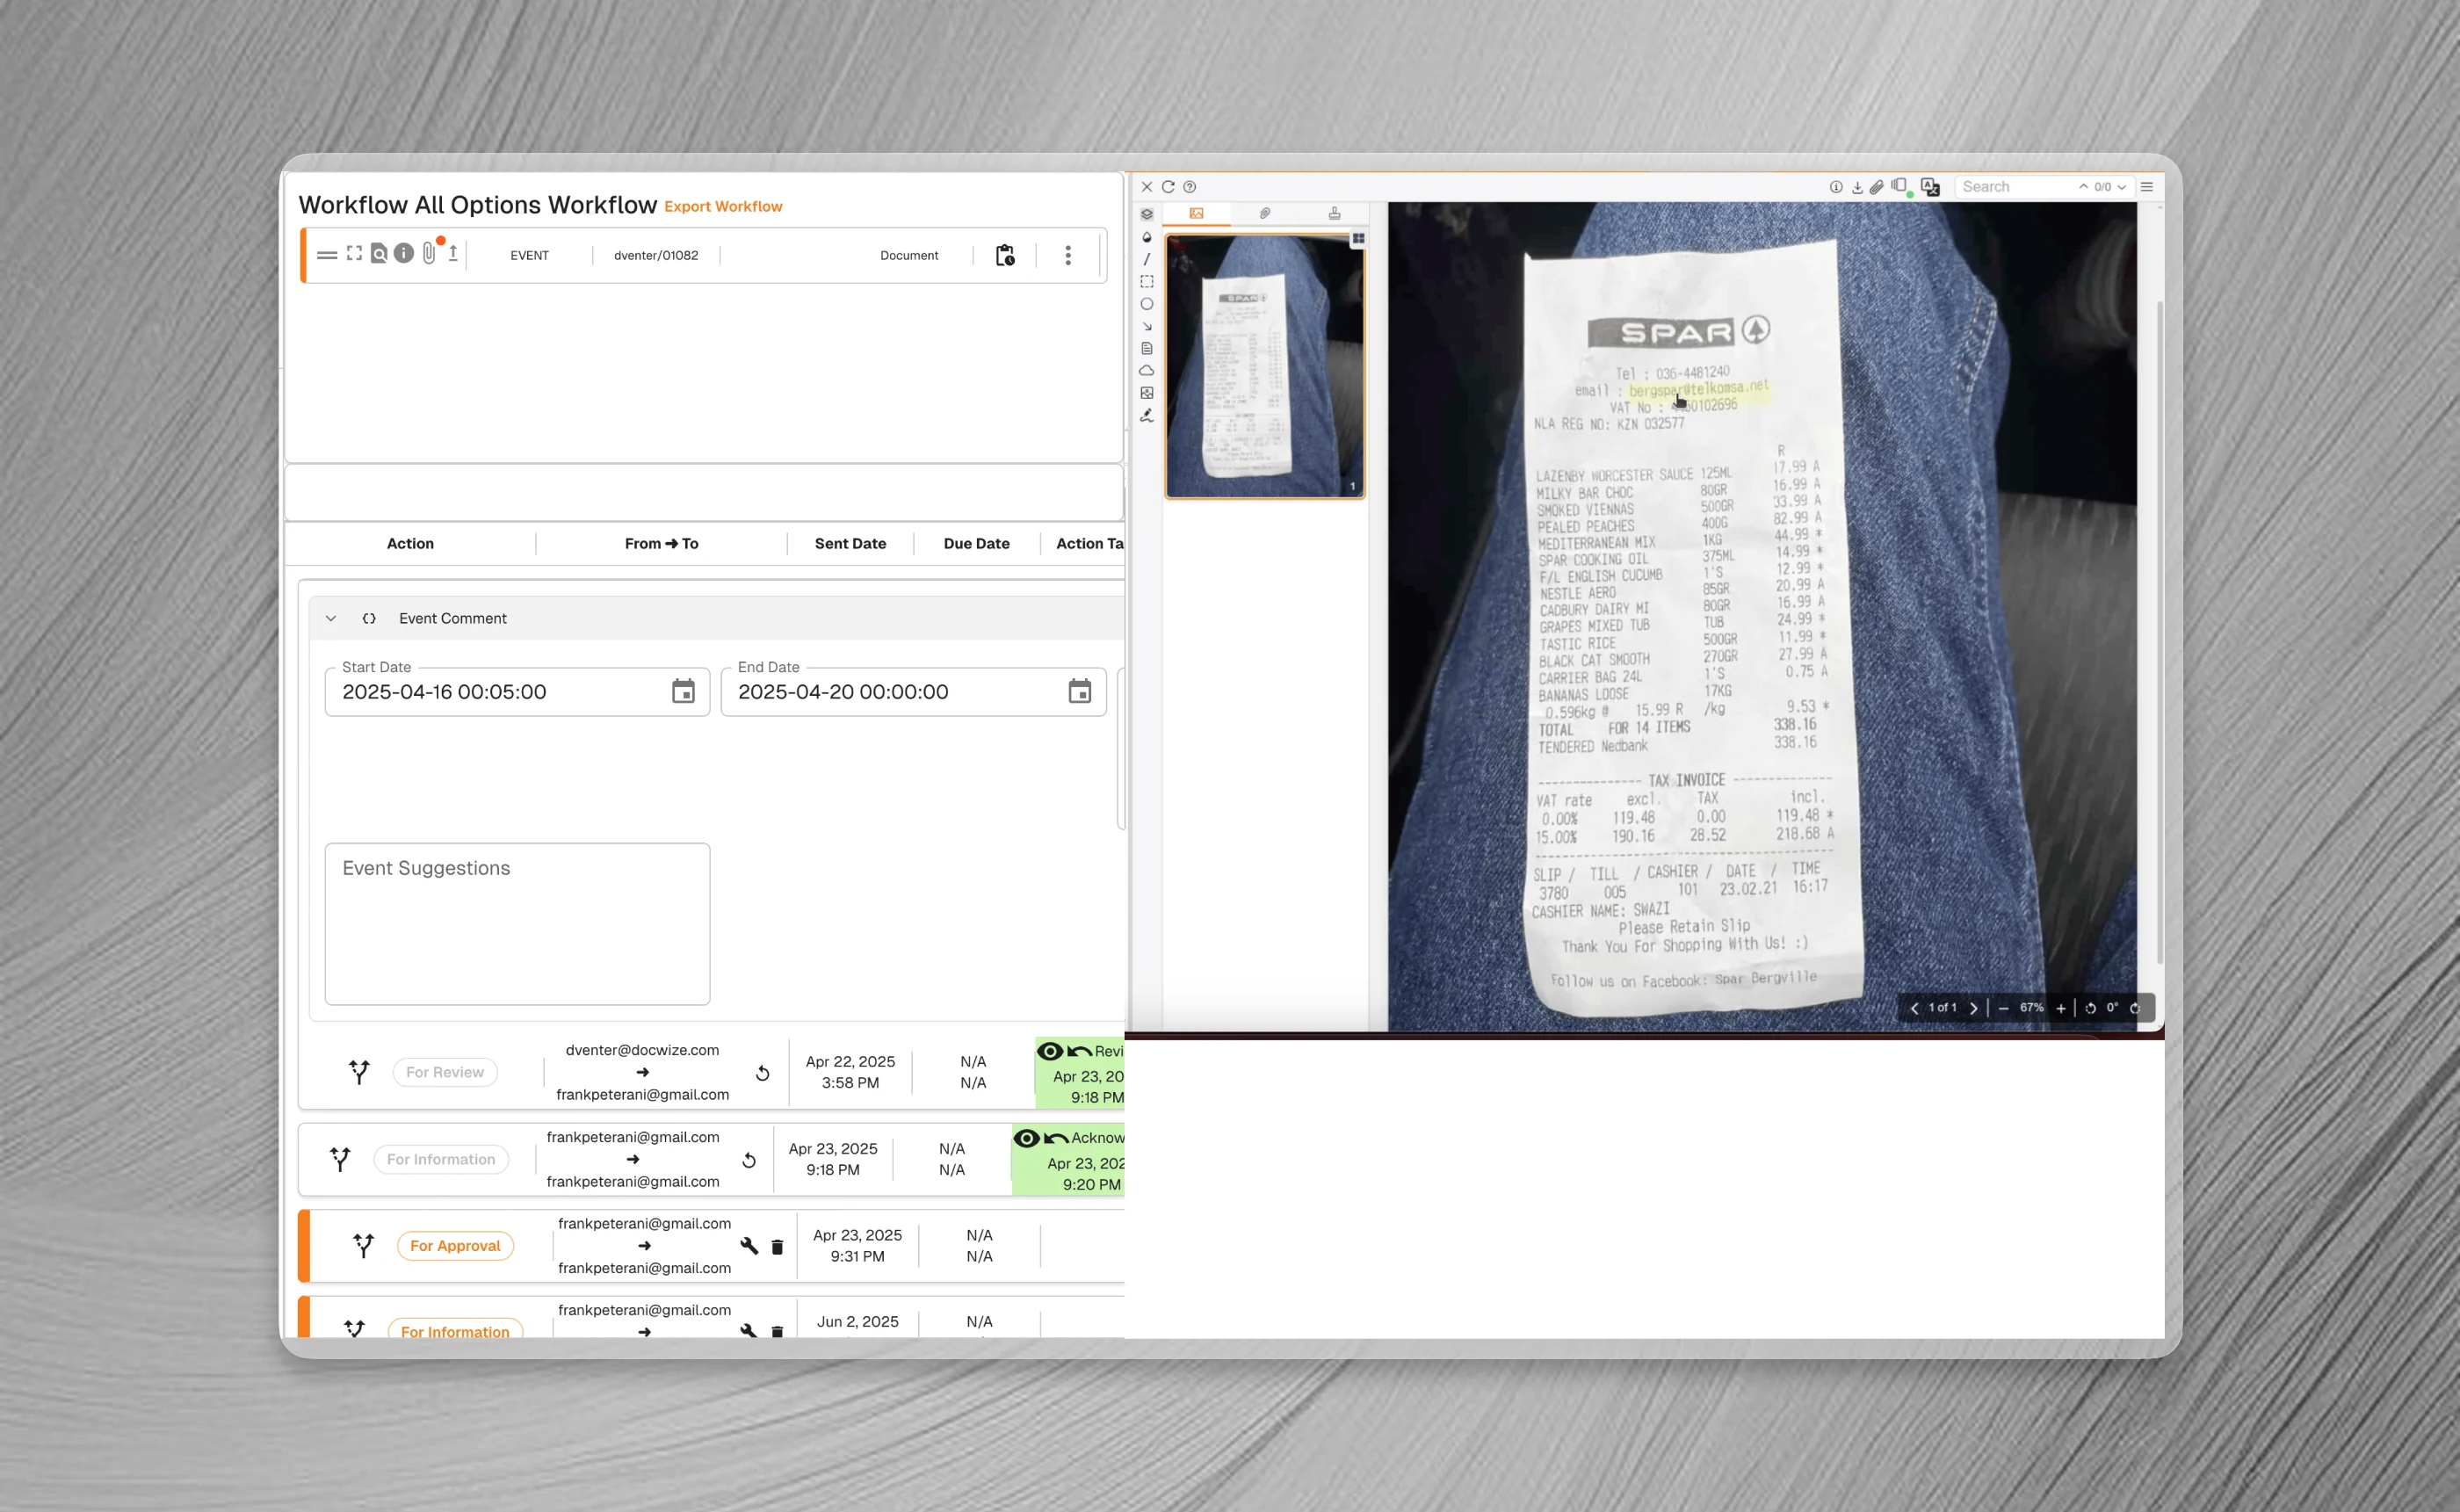Click resend icon on gray For Information row

[x=749, y=1160]
